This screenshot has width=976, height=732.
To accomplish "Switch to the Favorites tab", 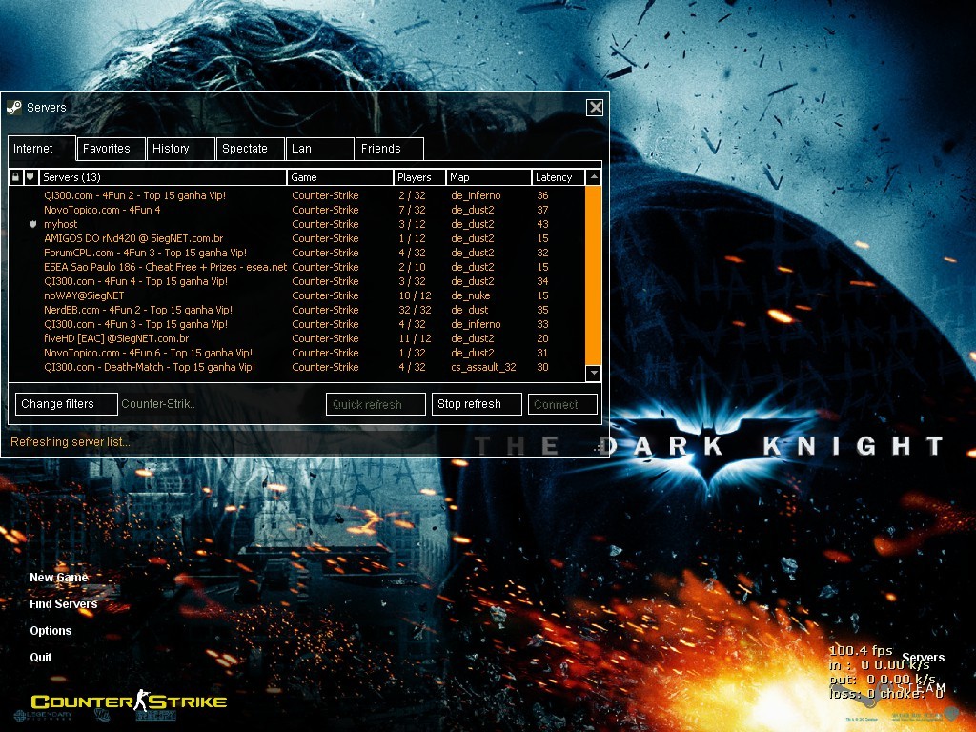I will pos(109,149).
